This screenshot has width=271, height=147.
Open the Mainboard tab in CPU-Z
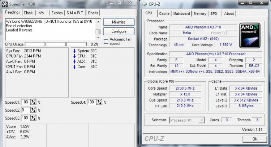coord(181,14)
